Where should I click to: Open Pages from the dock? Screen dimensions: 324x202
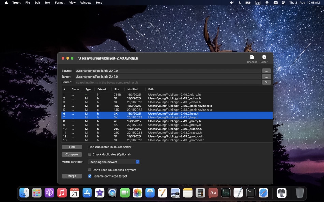163,193
